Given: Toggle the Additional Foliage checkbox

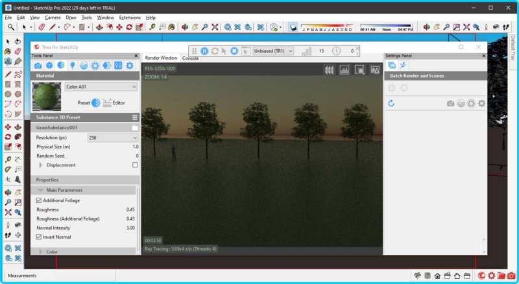Looking at the screenshot, I should tap(39, 200).
